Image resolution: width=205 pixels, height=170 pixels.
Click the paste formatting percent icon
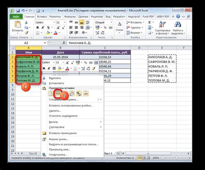79,93
